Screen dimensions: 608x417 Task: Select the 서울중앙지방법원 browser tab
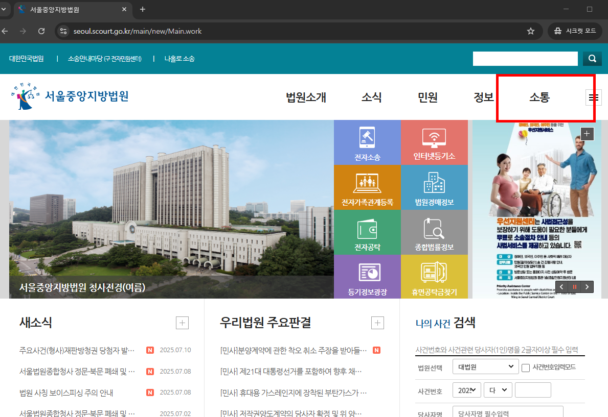pyautogui.click(x=73, y=10)
